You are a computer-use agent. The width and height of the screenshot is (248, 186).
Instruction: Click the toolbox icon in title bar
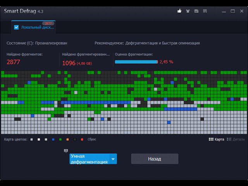click(x=196, y=11)
